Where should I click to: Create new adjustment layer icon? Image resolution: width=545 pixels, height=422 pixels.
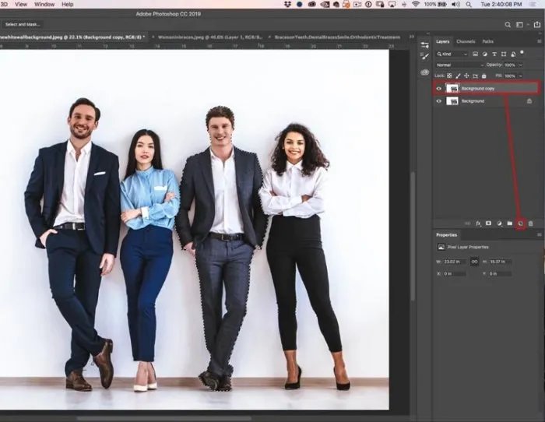click(499, 223)
